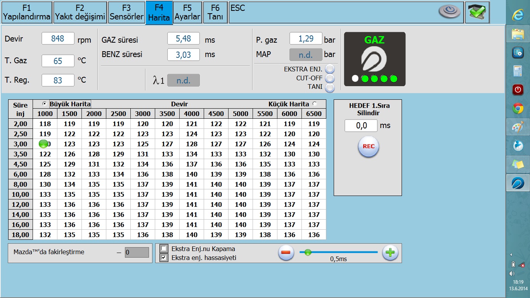This screenshot has height=298, width=530.
Task: Click the Mazda fakirleştirme value field
Action: 137,253
